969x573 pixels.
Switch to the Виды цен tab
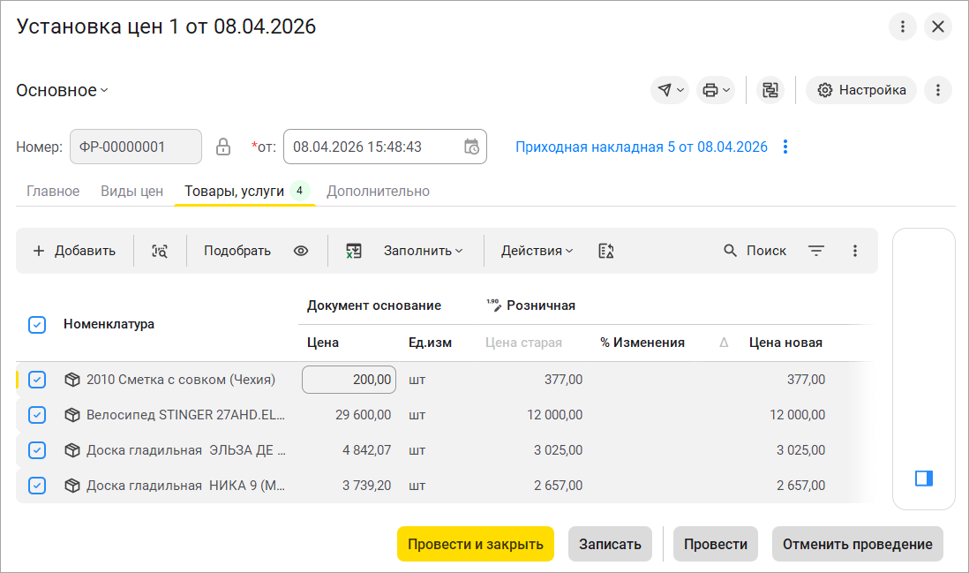(131, 191)
